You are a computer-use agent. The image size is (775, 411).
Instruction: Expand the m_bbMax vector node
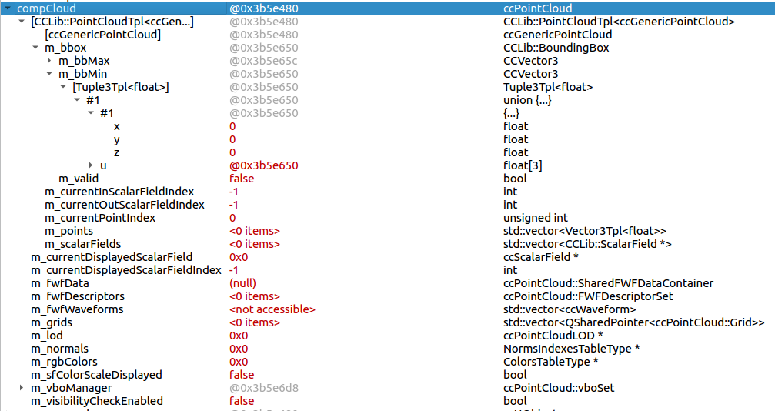coord(49,61)
